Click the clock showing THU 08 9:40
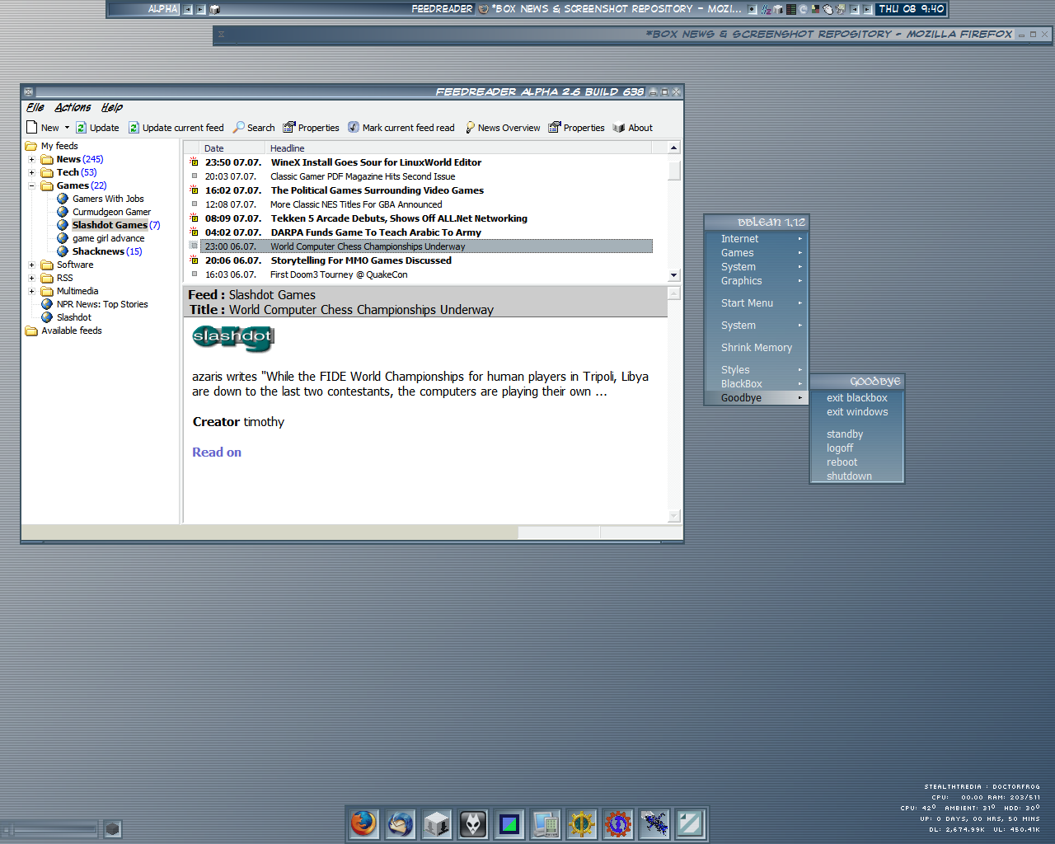Image resolution: width=1055 pixels, height=844 pixels. [911, 9]
